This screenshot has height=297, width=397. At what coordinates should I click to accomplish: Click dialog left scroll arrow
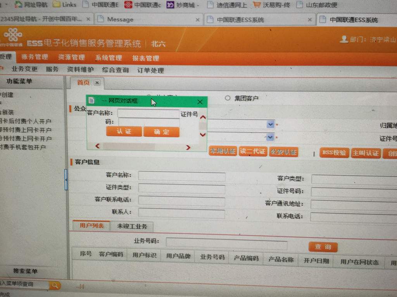tap(97, 146)
